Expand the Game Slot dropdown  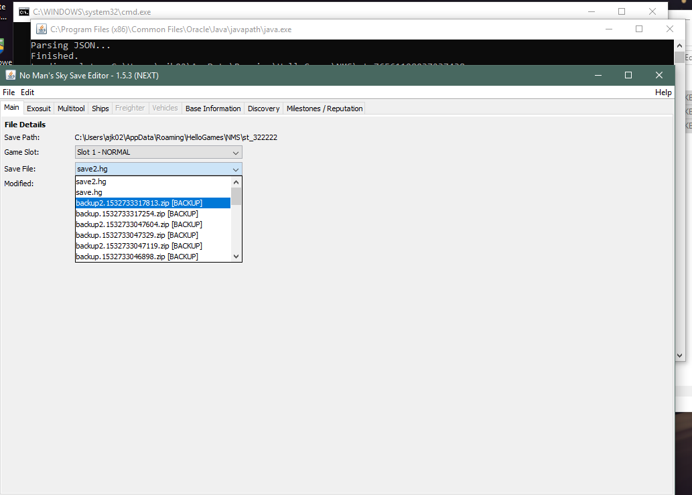pyautogui.click(x=159, y=152)
